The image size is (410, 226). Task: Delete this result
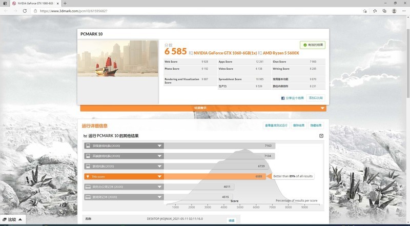299,126
